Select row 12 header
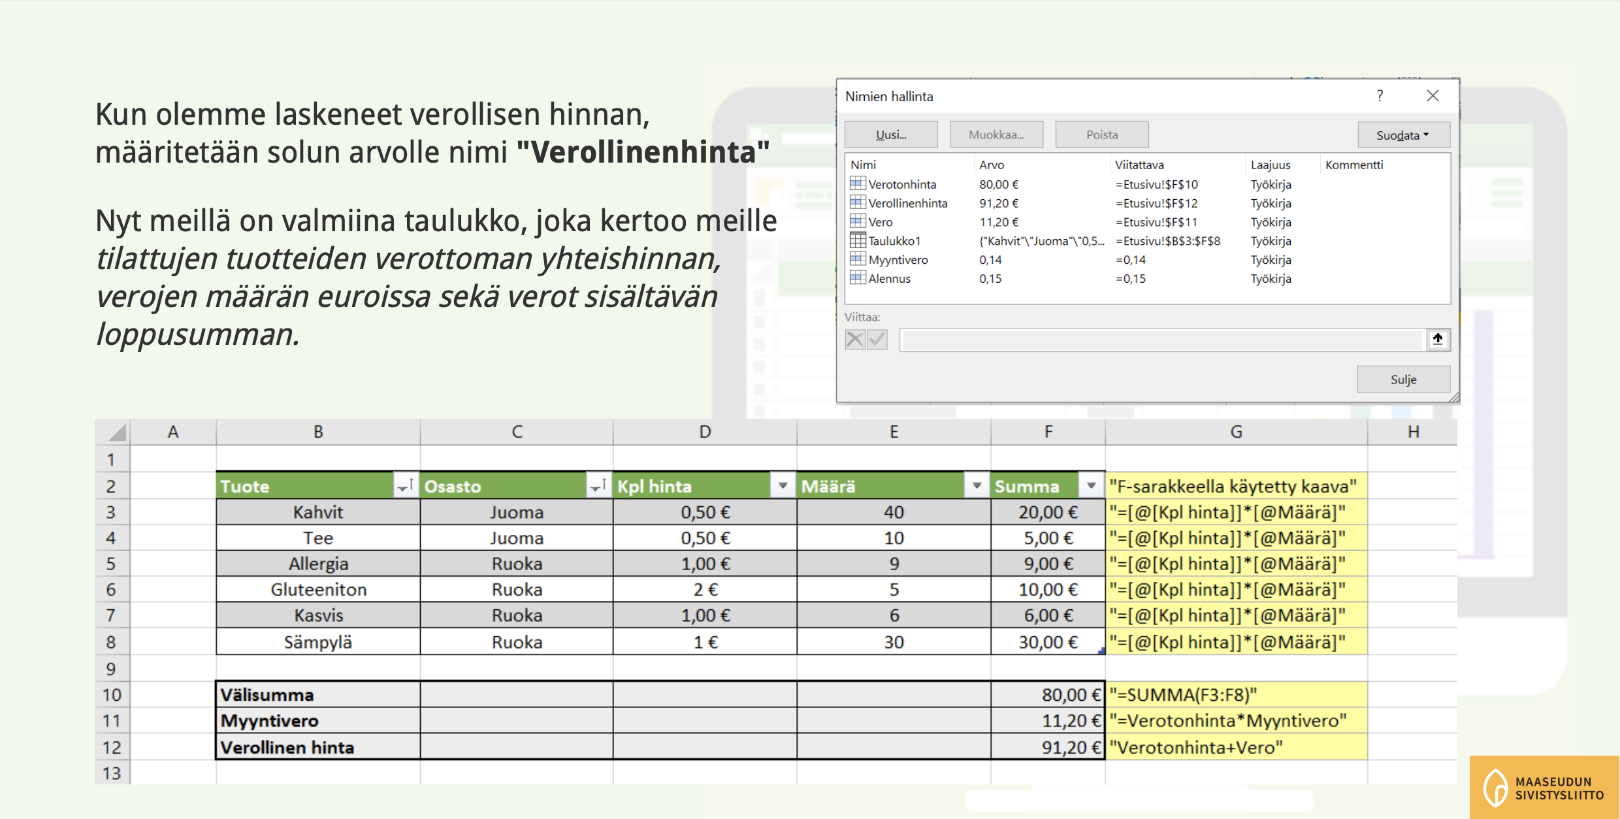1620x819 pixels. point(112,747)
